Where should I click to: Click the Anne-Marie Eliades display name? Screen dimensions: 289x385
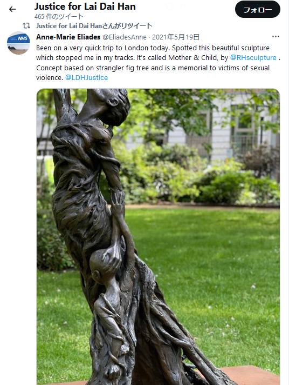pos(68,37)
